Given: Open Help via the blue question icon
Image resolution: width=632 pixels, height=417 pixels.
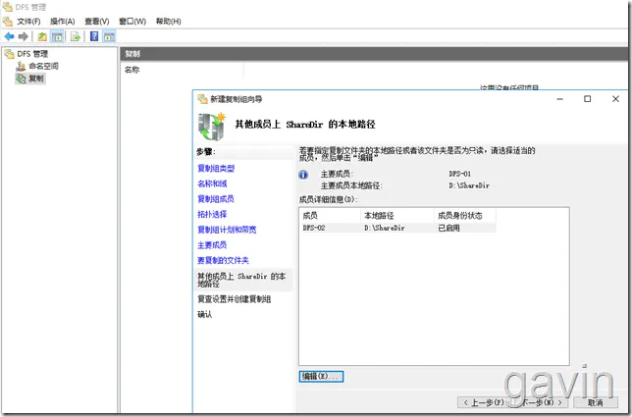Looking at the screenshot, I should click(94, 36).
